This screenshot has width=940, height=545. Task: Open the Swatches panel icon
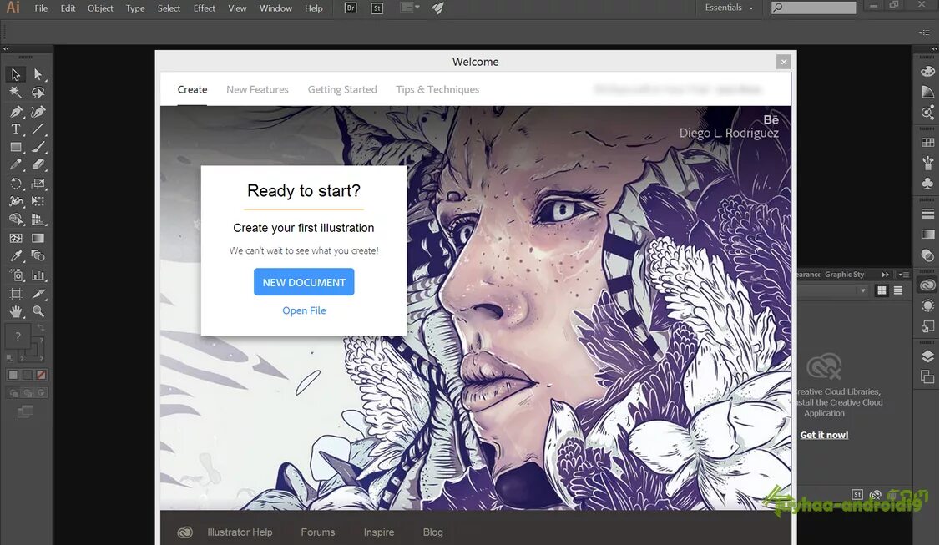(x=927, y=143)
